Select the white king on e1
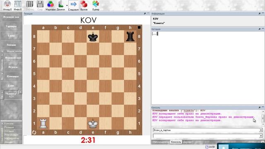This screenshot has height=149, width=265. pos(93,123)
